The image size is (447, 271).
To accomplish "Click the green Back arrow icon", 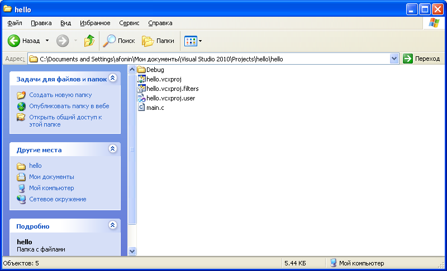I will [x=13, y=41].
